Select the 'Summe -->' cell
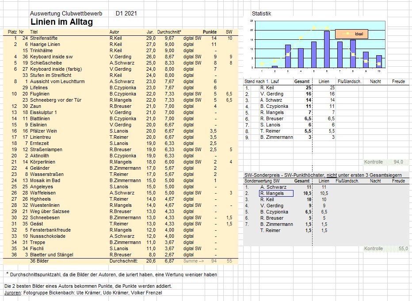Screen dimensions: 412x301 click(194, 261)
